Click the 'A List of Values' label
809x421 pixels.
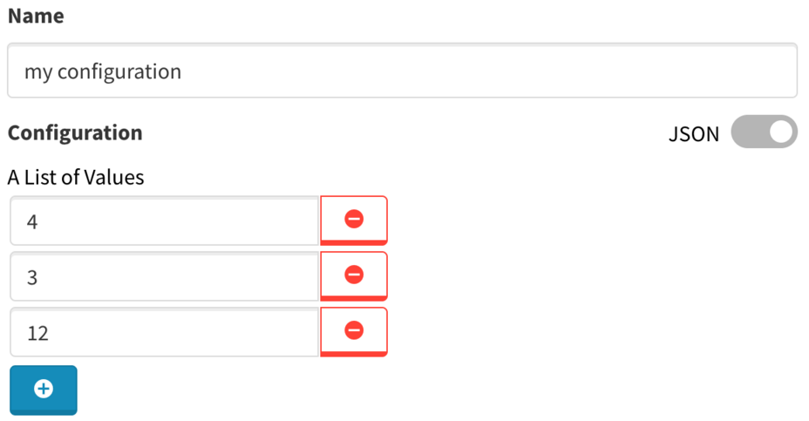click(x=76, y=178)
